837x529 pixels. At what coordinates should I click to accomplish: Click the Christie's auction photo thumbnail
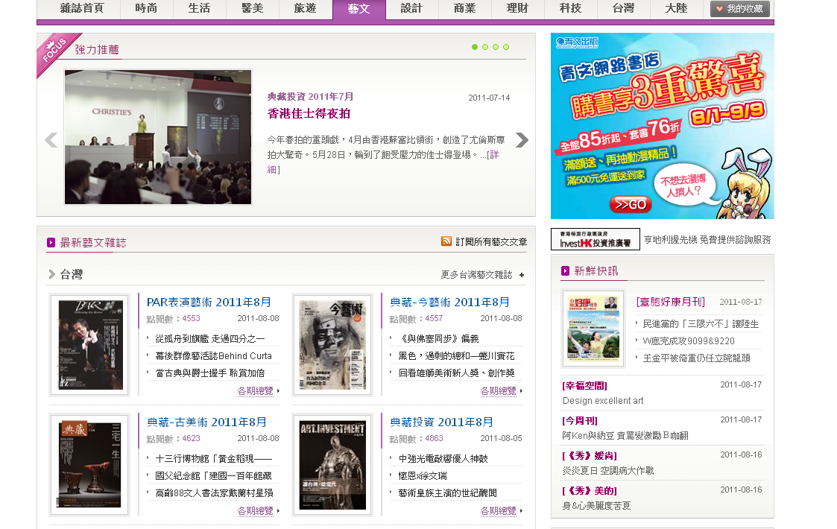(x=157, y=137)
